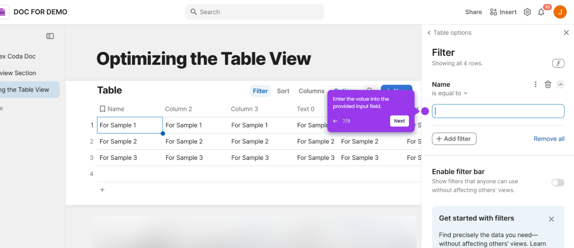The height and width of the screenshot is (248, 574).
Task: Enable the filter bar toggle
Action: pos(558,183)
